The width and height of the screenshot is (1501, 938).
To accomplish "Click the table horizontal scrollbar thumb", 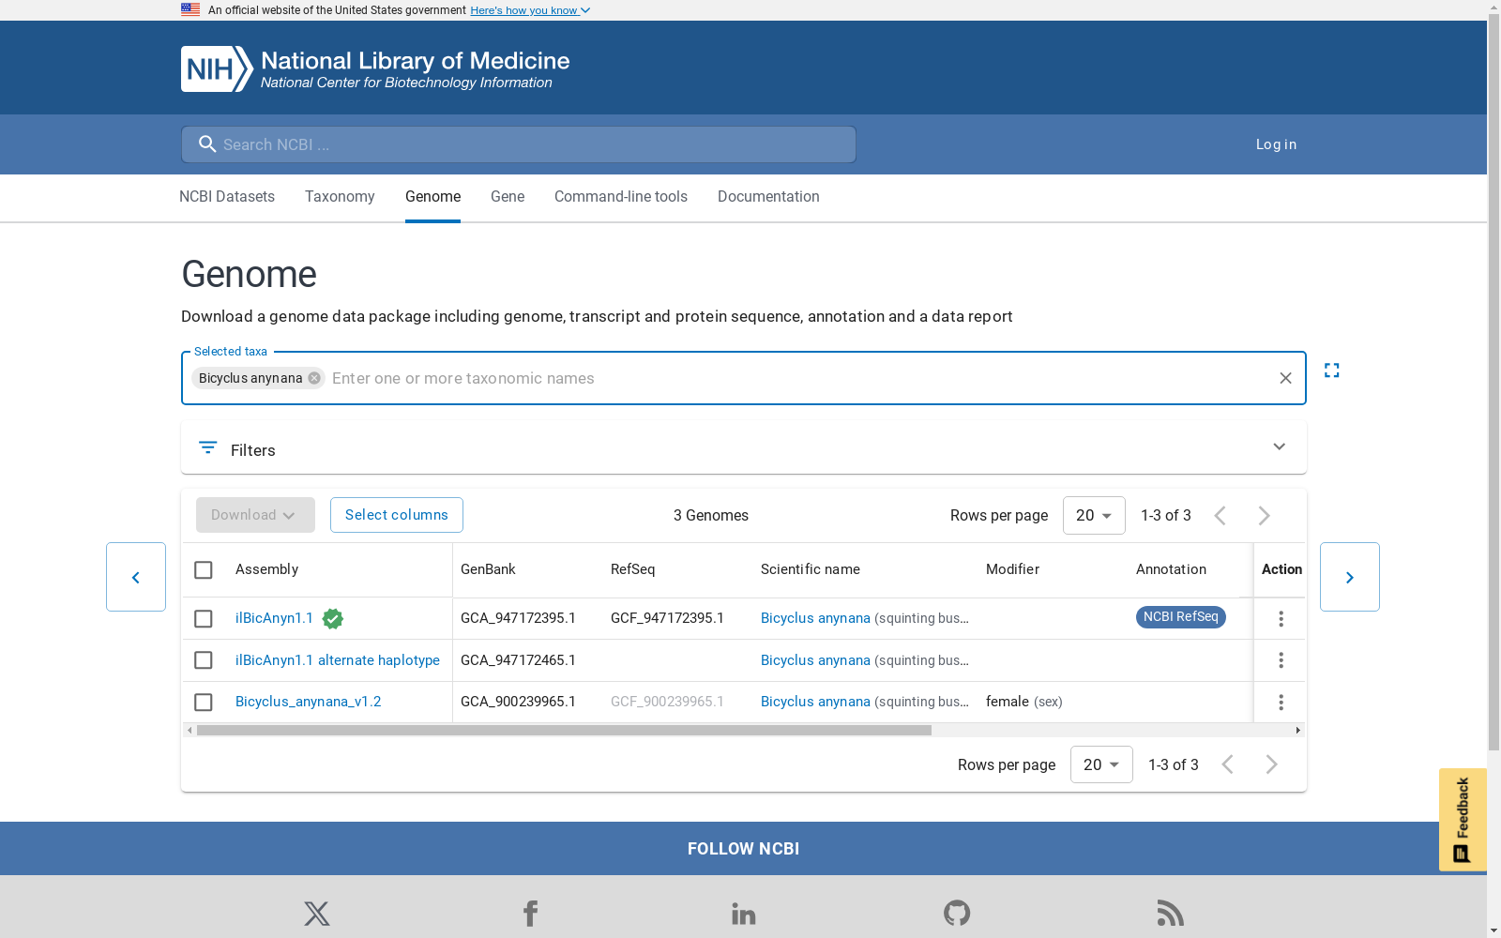I will pos(564,730).
